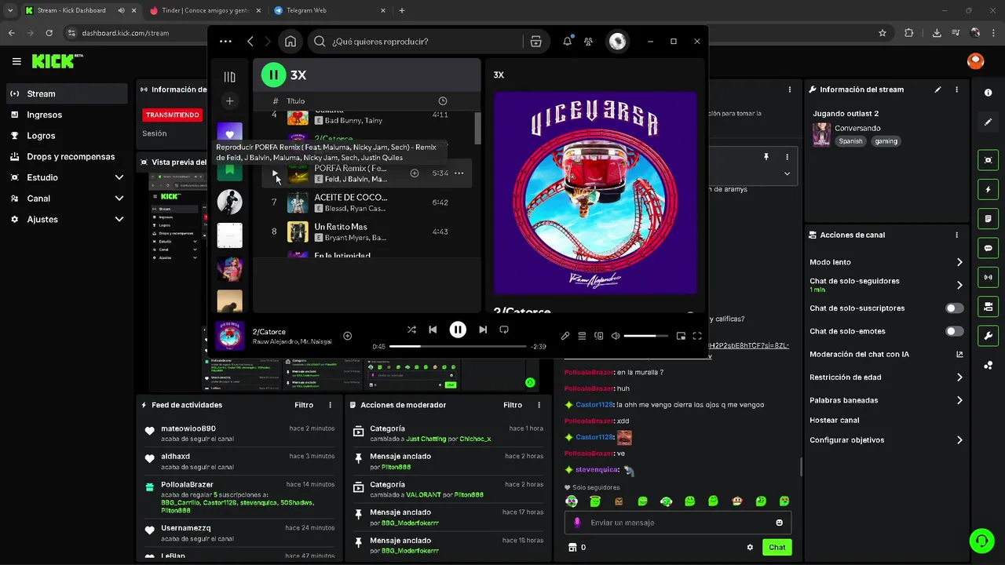Sort tracks by duration clock icon
The image size is (1005, 565).
point(443,101)
